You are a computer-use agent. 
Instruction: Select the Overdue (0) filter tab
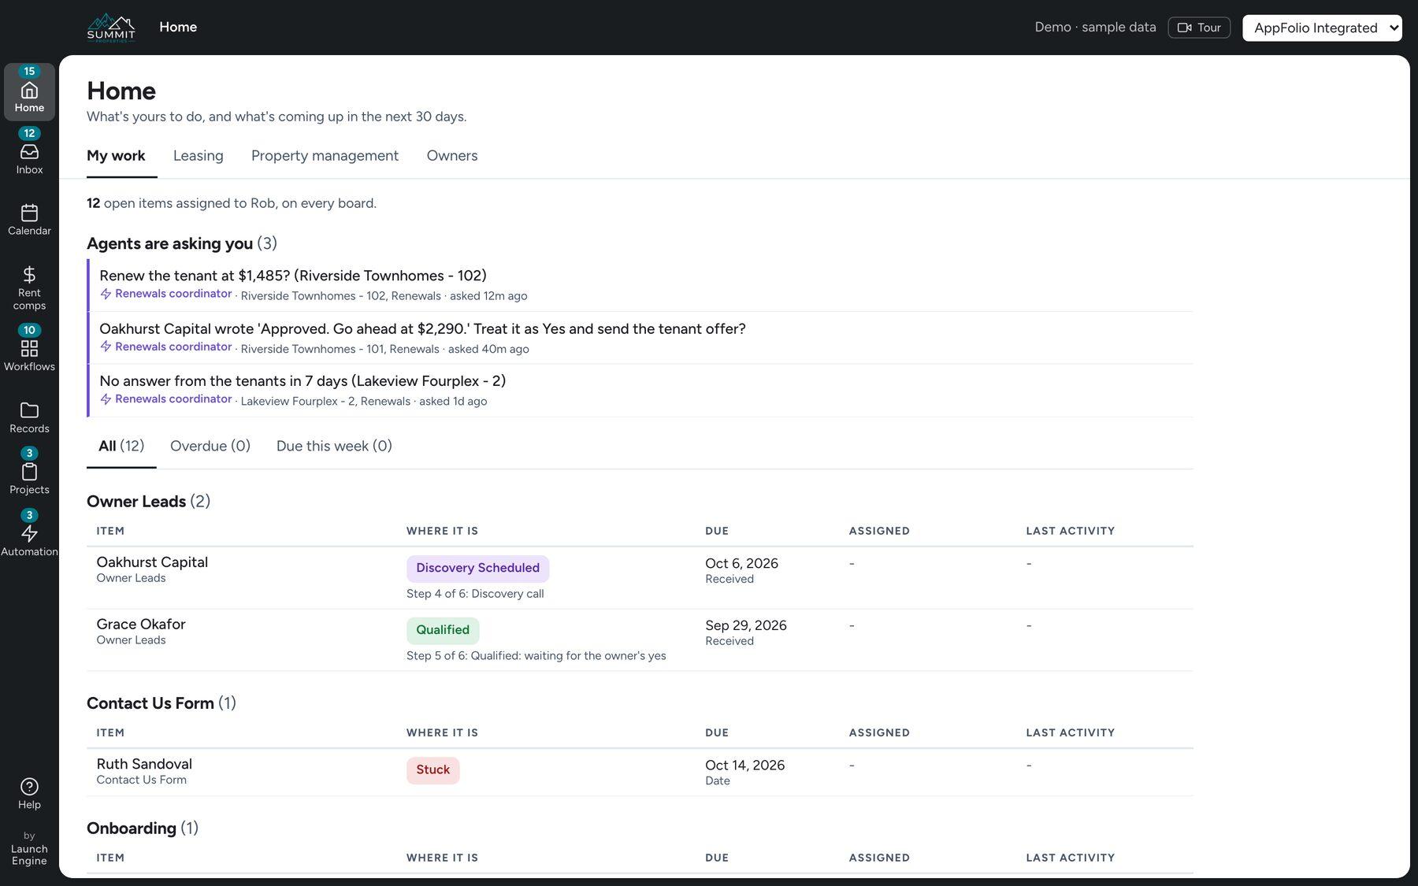coord(210,447)
